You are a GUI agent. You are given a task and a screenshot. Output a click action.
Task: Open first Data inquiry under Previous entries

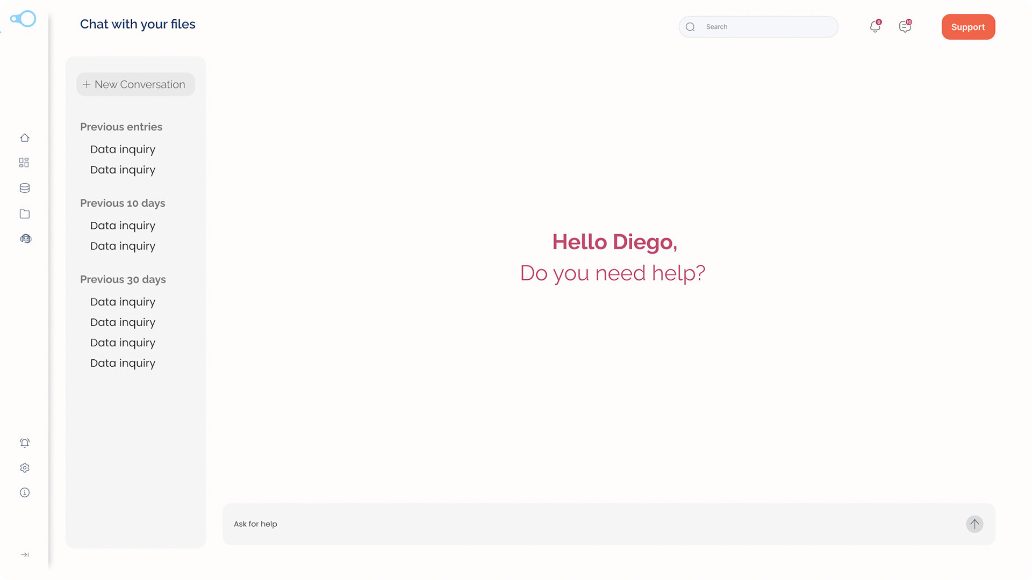(123, 149)
